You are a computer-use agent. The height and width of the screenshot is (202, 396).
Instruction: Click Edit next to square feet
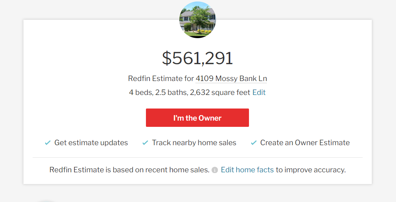(x=259, y=92)
